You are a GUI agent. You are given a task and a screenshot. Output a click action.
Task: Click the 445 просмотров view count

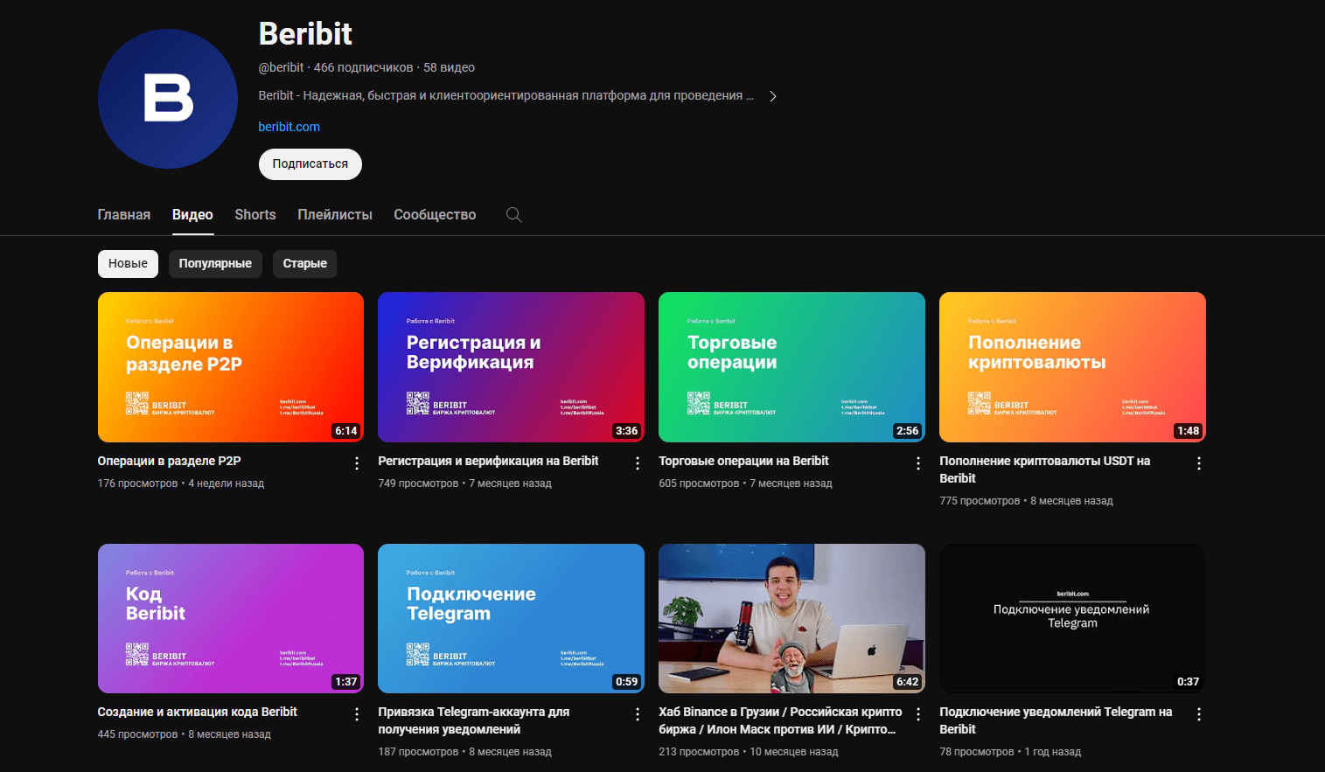(138, 734)
